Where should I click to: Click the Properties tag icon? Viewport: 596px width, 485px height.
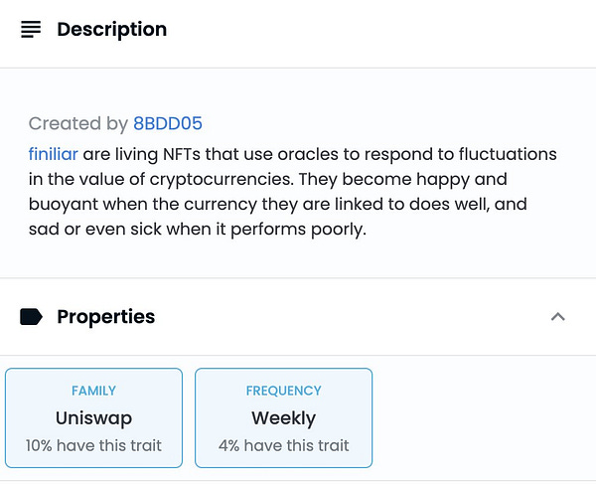coord(31,317)
